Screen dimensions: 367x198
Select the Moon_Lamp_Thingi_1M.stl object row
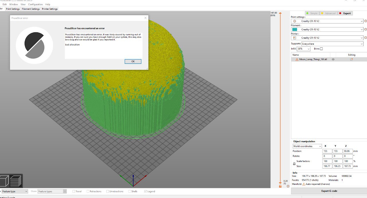329,60
